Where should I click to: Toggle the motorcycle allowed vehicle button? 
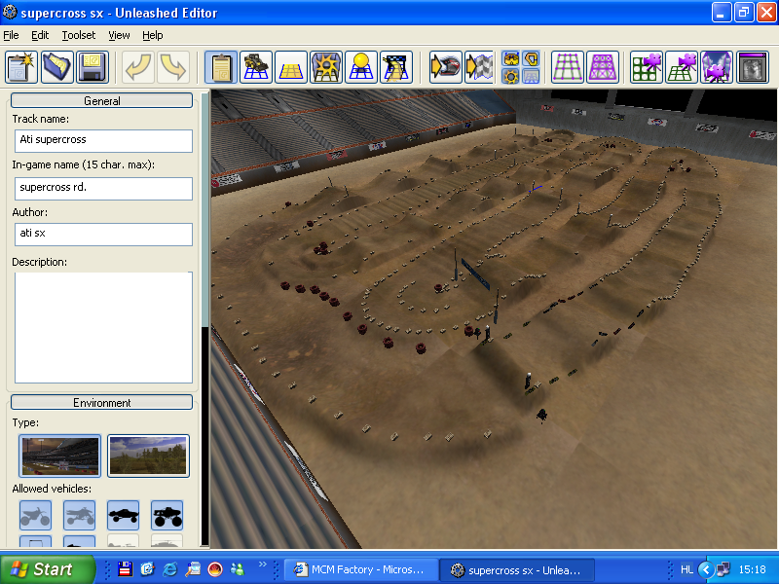click(x=36, y=515)
